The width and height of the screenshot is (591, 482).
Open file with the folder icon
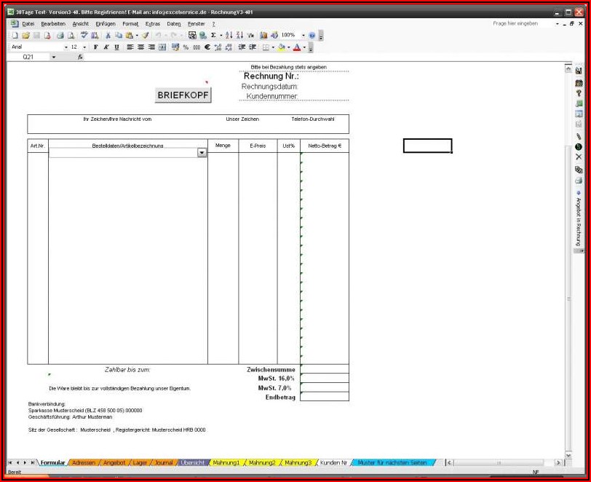click(x=25, y=35)
